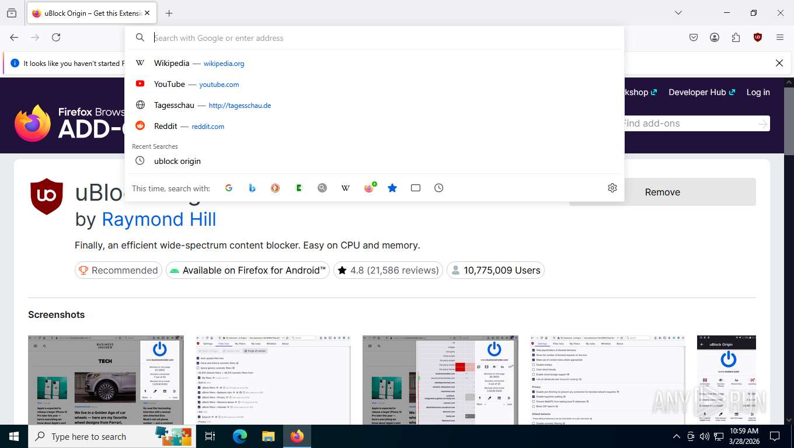
Task: Search this time with Ecosia
Action: (x=299, y=188)
